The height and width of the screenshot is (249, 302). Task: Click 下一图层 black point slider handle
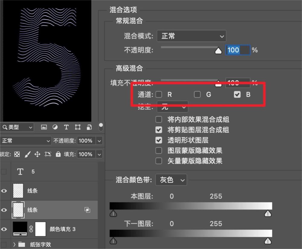113,241
